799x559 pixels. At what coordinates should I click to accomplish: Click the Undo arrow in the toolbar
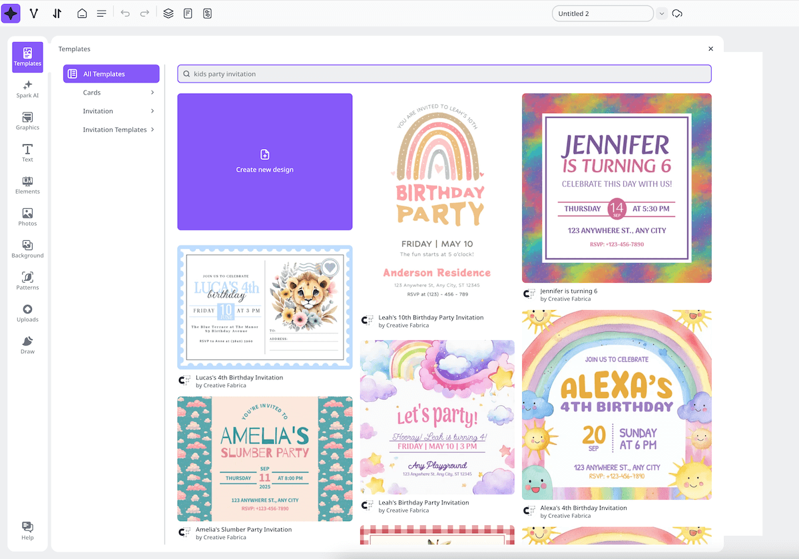pyautogui.click(x=126, y=13)
